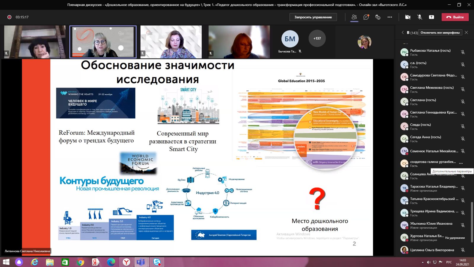Open the meeting chat icon

366,17
